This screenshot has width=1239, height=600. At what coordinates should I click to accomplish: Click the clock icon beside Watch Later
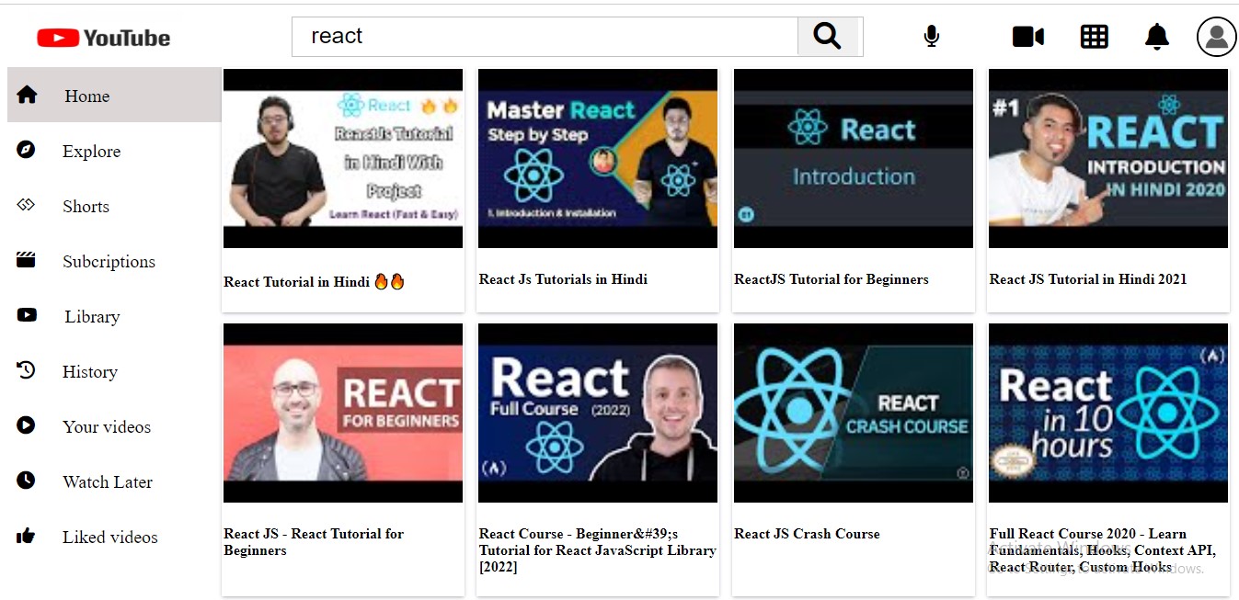[x=26, y=481]
